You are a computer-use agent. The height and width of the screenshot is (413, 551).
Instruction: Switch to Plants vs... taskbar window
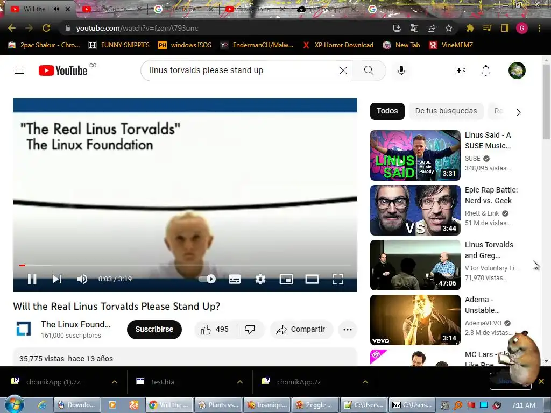[x=218, y=405]
